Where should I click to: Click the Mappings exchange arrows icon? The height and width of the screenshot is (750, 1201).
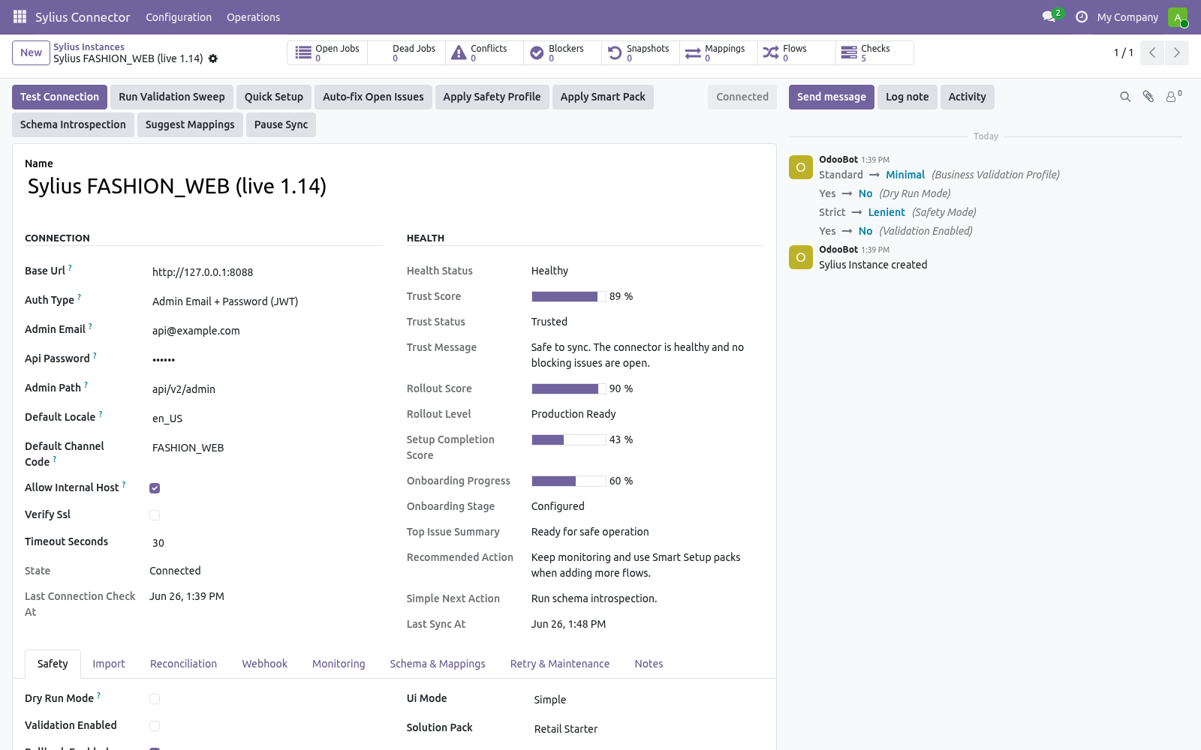tap(693, 52)
